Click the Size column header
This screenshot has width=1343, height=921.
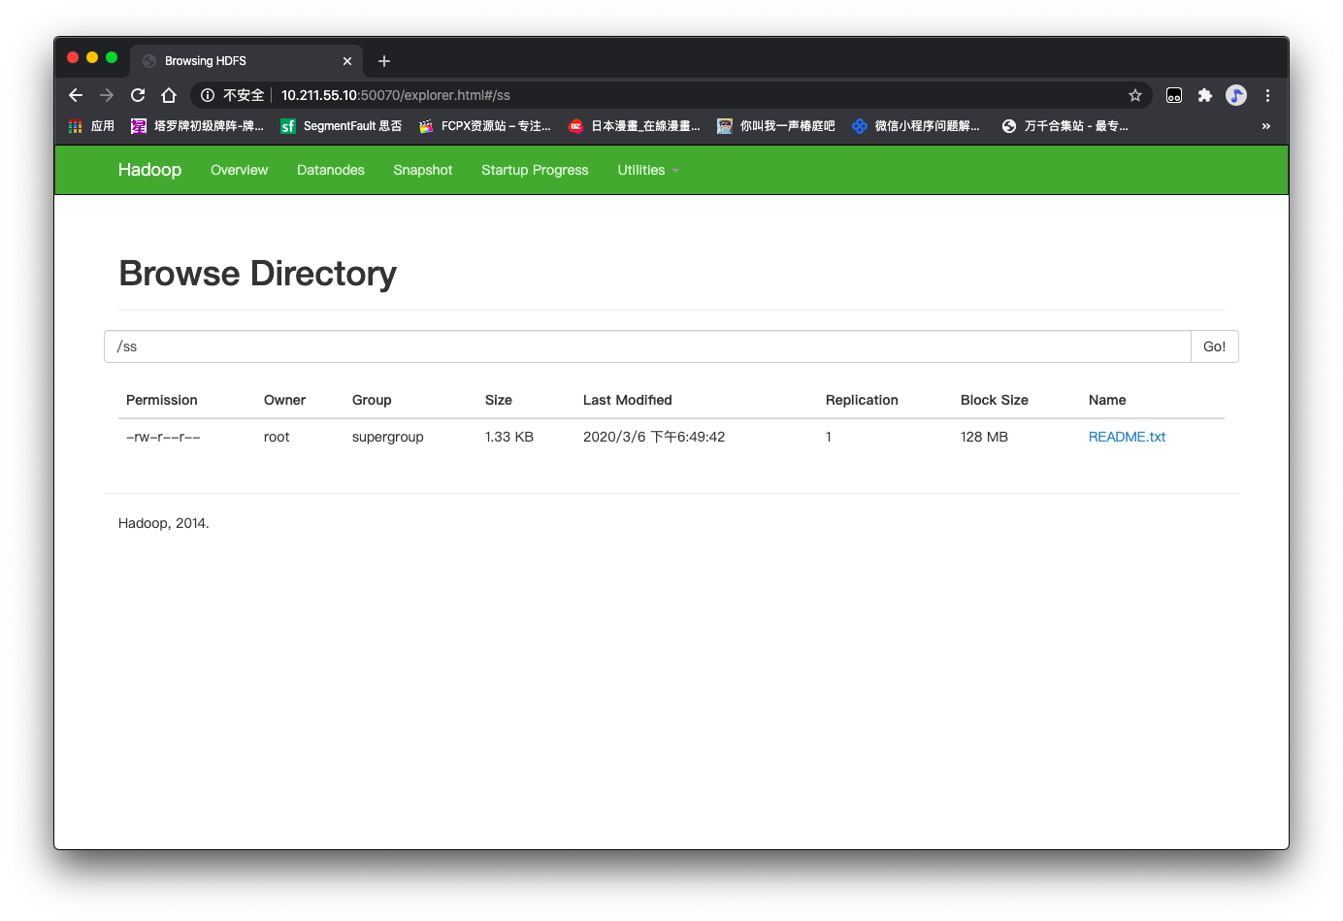pyautogui.click(x=499, y=400)
